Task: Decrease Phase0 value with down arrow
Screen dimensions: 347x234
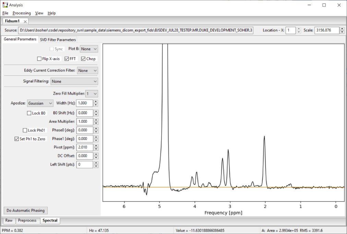Action: pos(96,132)
